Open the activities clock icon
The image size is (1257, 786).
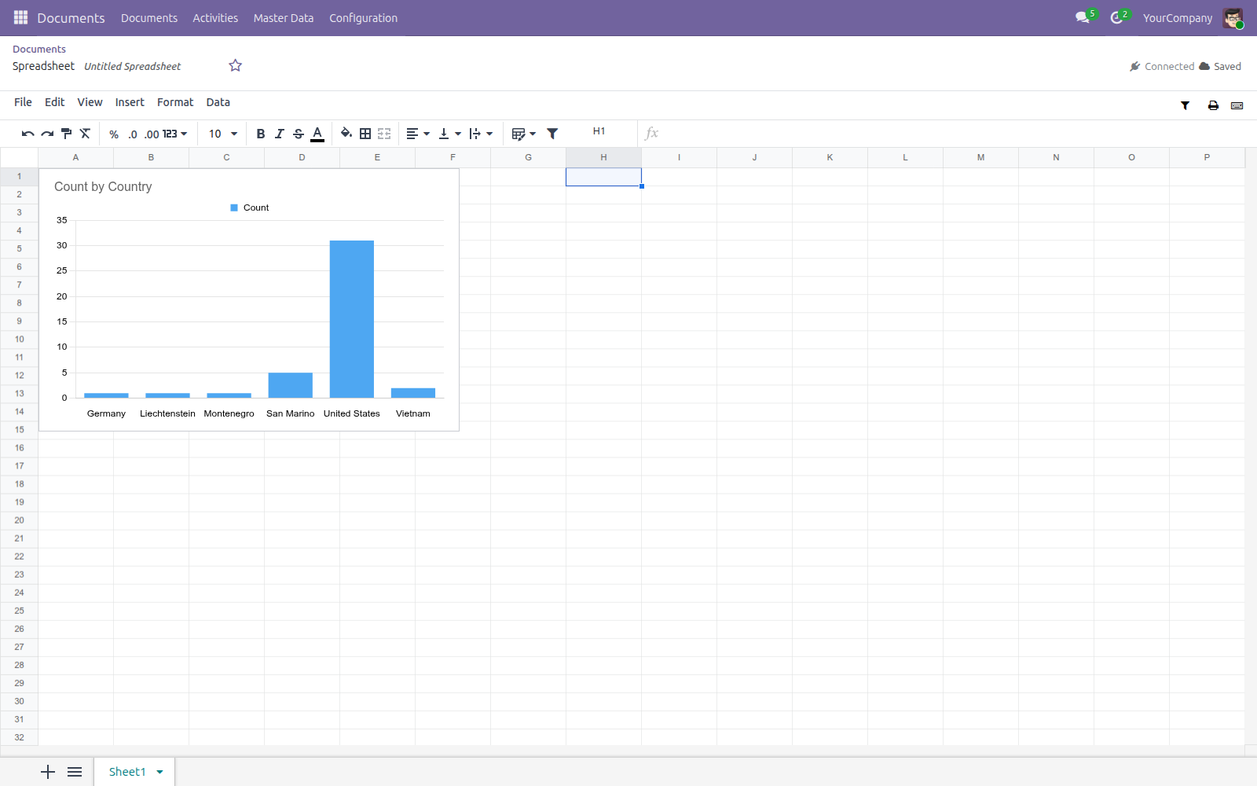pyautogui.click(x=1118, y=17)
